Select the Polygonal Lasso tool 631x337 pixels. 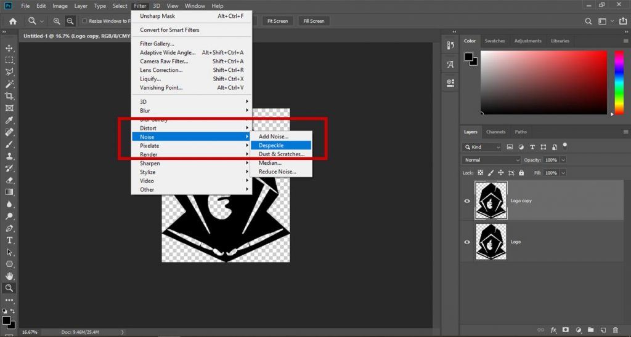(9, 72)
